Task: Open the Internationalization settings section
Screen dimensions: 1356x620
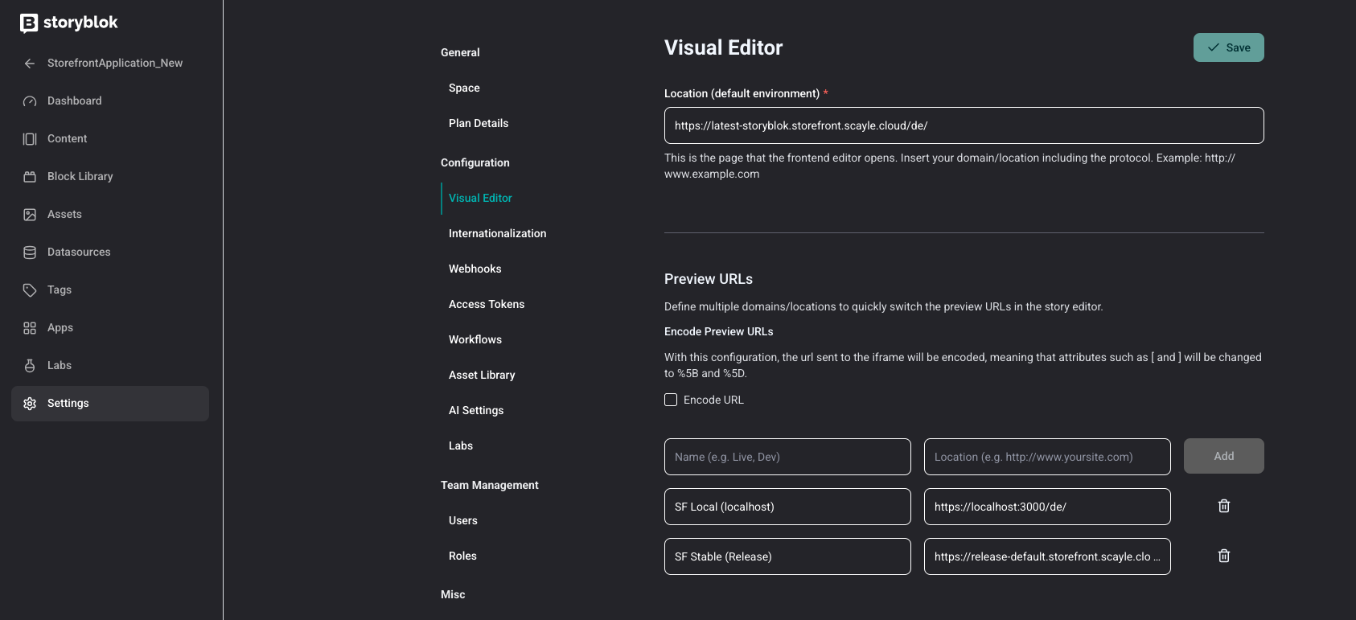Action: 497,233
